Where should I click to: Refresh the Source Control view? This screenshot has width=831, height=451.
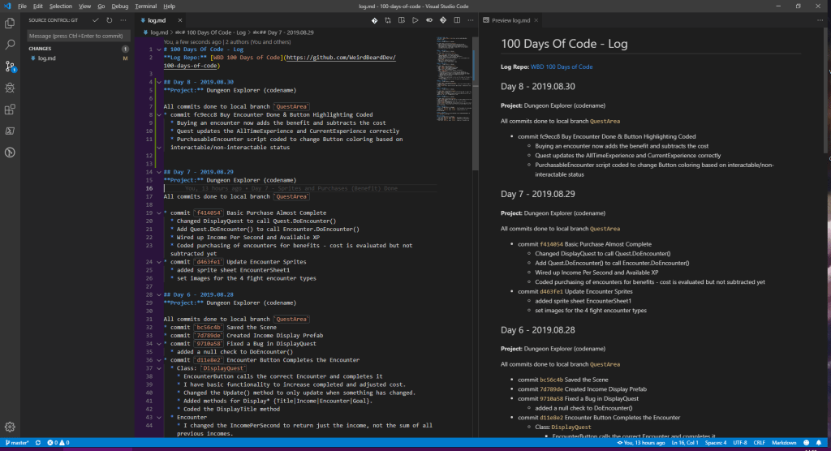click(110, 20)
